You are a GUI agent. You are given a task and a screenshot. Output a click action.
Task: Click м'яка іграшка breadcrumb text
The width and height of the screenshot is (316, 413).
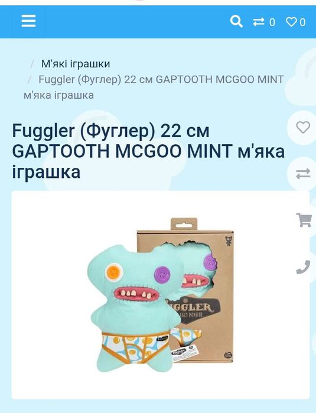58,95
